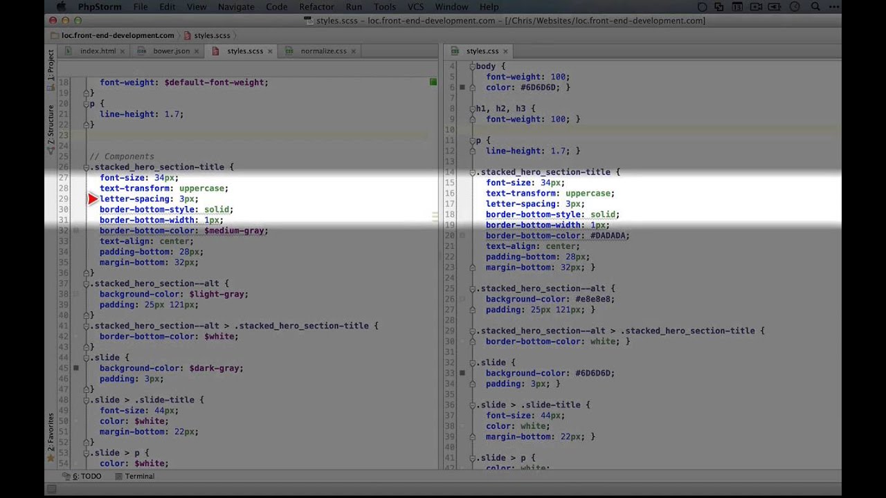Open the Tools menu
The width and height of the screenshot is (886, 498).
[385, 7]
